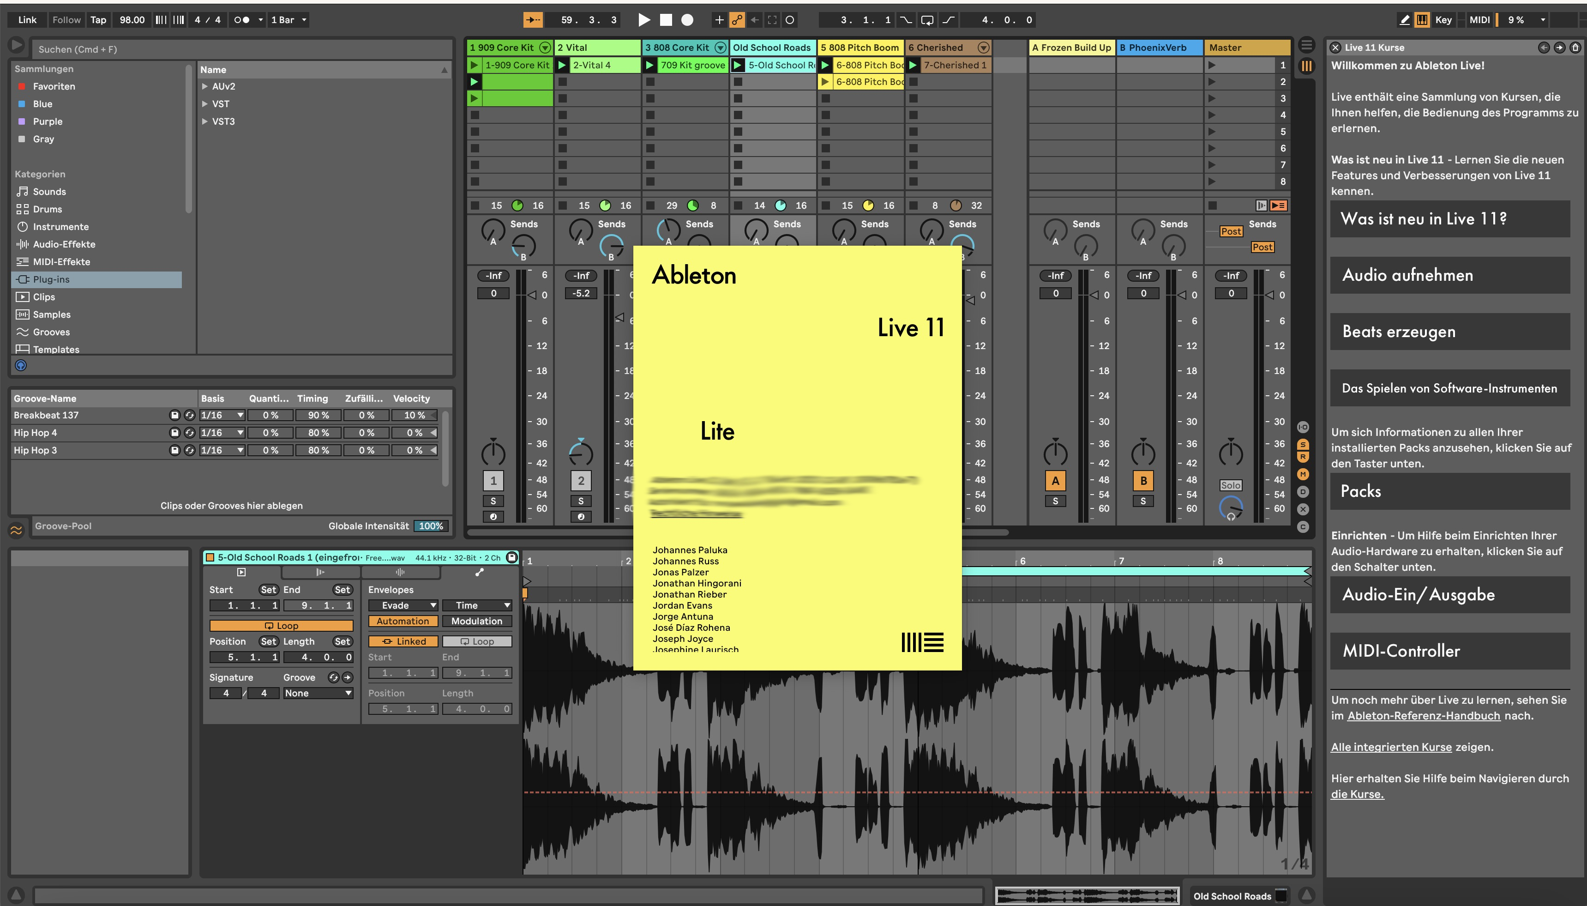Click the Globale Intensität 100% slider

point(430,526)
